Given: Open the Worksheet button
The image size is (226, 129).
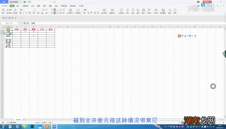Looking at the screenshot, I should [156, 11].
